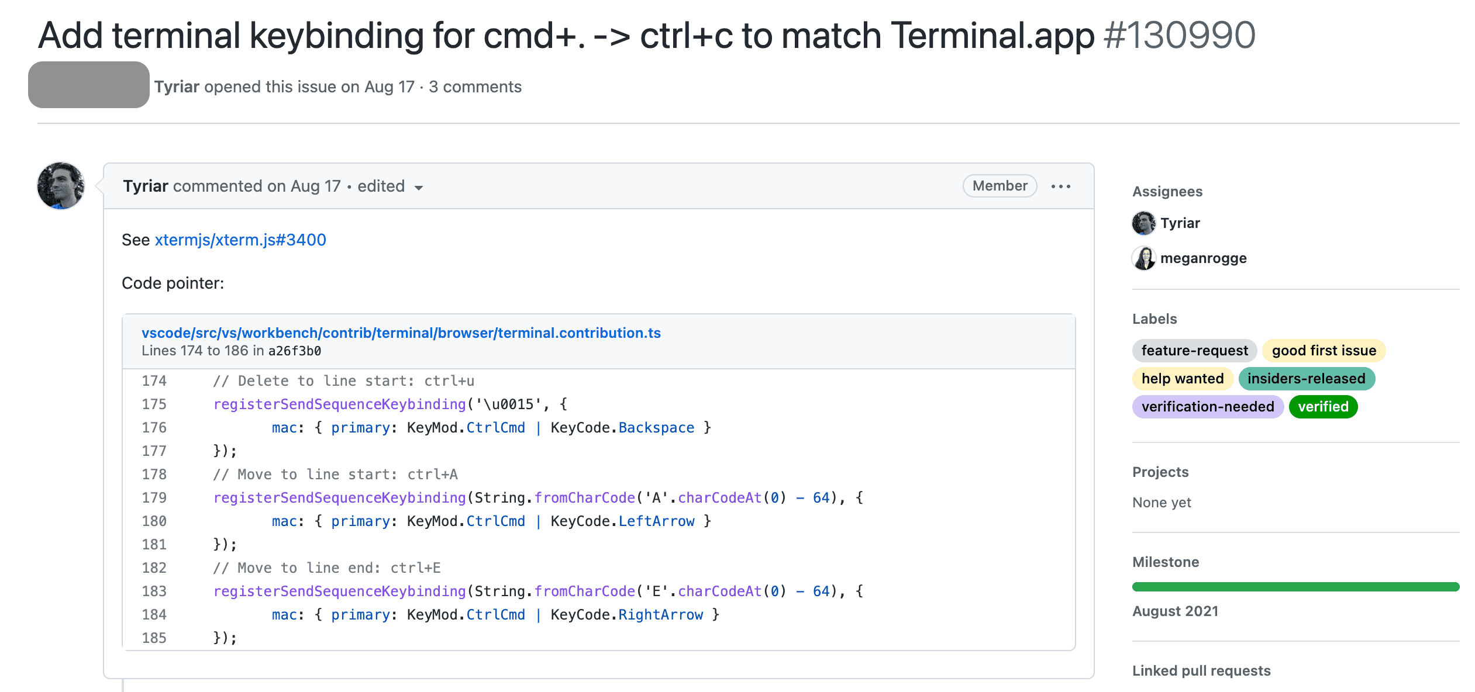
Task: Open the comment options ellipsis menu
Action: point(1060,186)
